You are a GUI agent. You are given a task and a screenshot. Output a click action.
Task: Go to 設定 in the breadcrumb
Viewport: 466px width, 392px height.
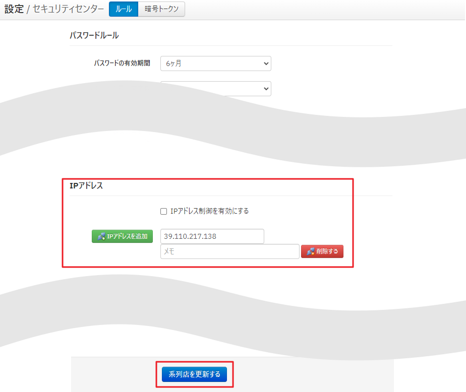14,9
